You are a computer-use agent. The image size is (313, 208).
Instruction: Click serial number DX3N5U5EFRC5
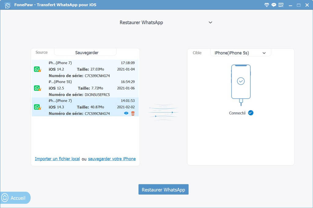(x=97, y=95)
